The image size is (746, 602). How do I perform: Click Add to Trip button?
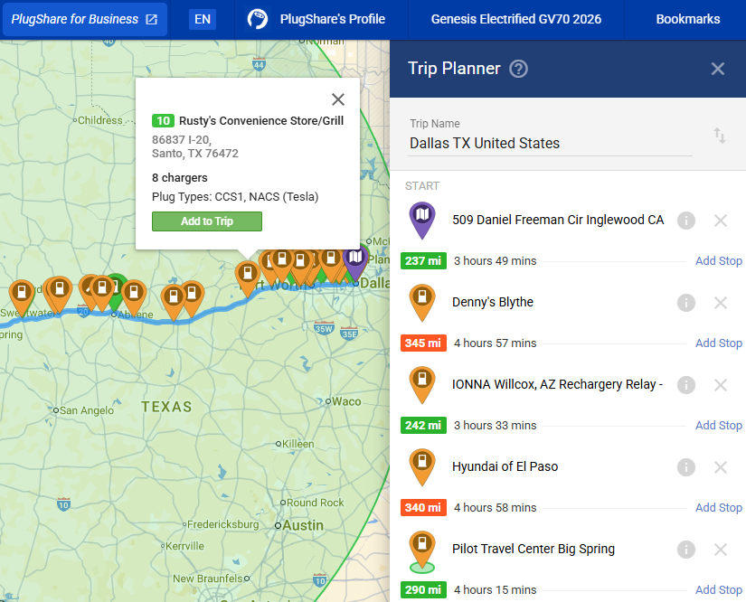[207, 221]
